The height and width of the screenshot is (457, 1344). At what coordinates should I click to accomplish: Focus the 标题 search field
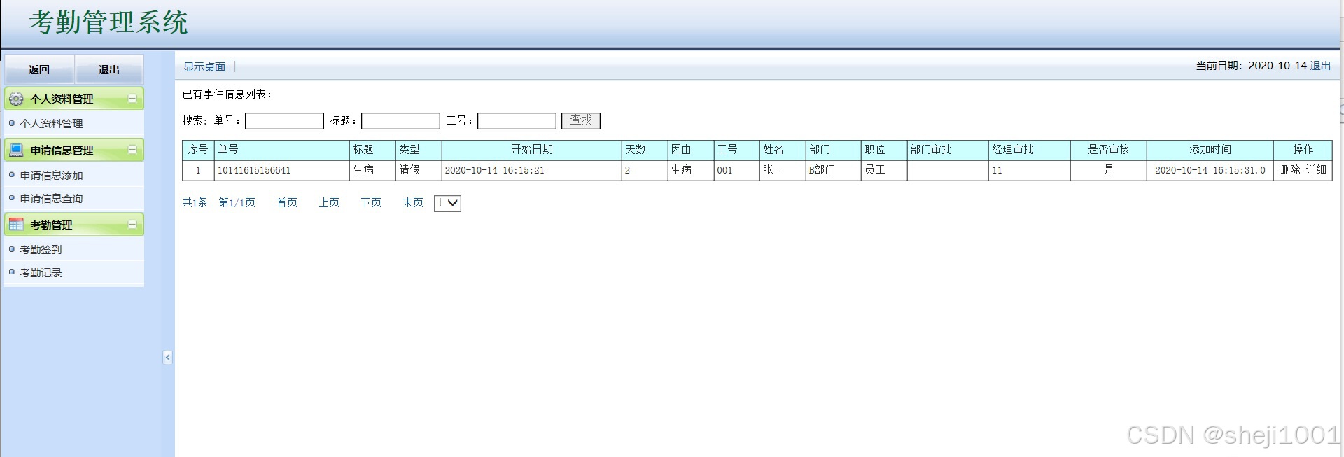tap(400, 121)
